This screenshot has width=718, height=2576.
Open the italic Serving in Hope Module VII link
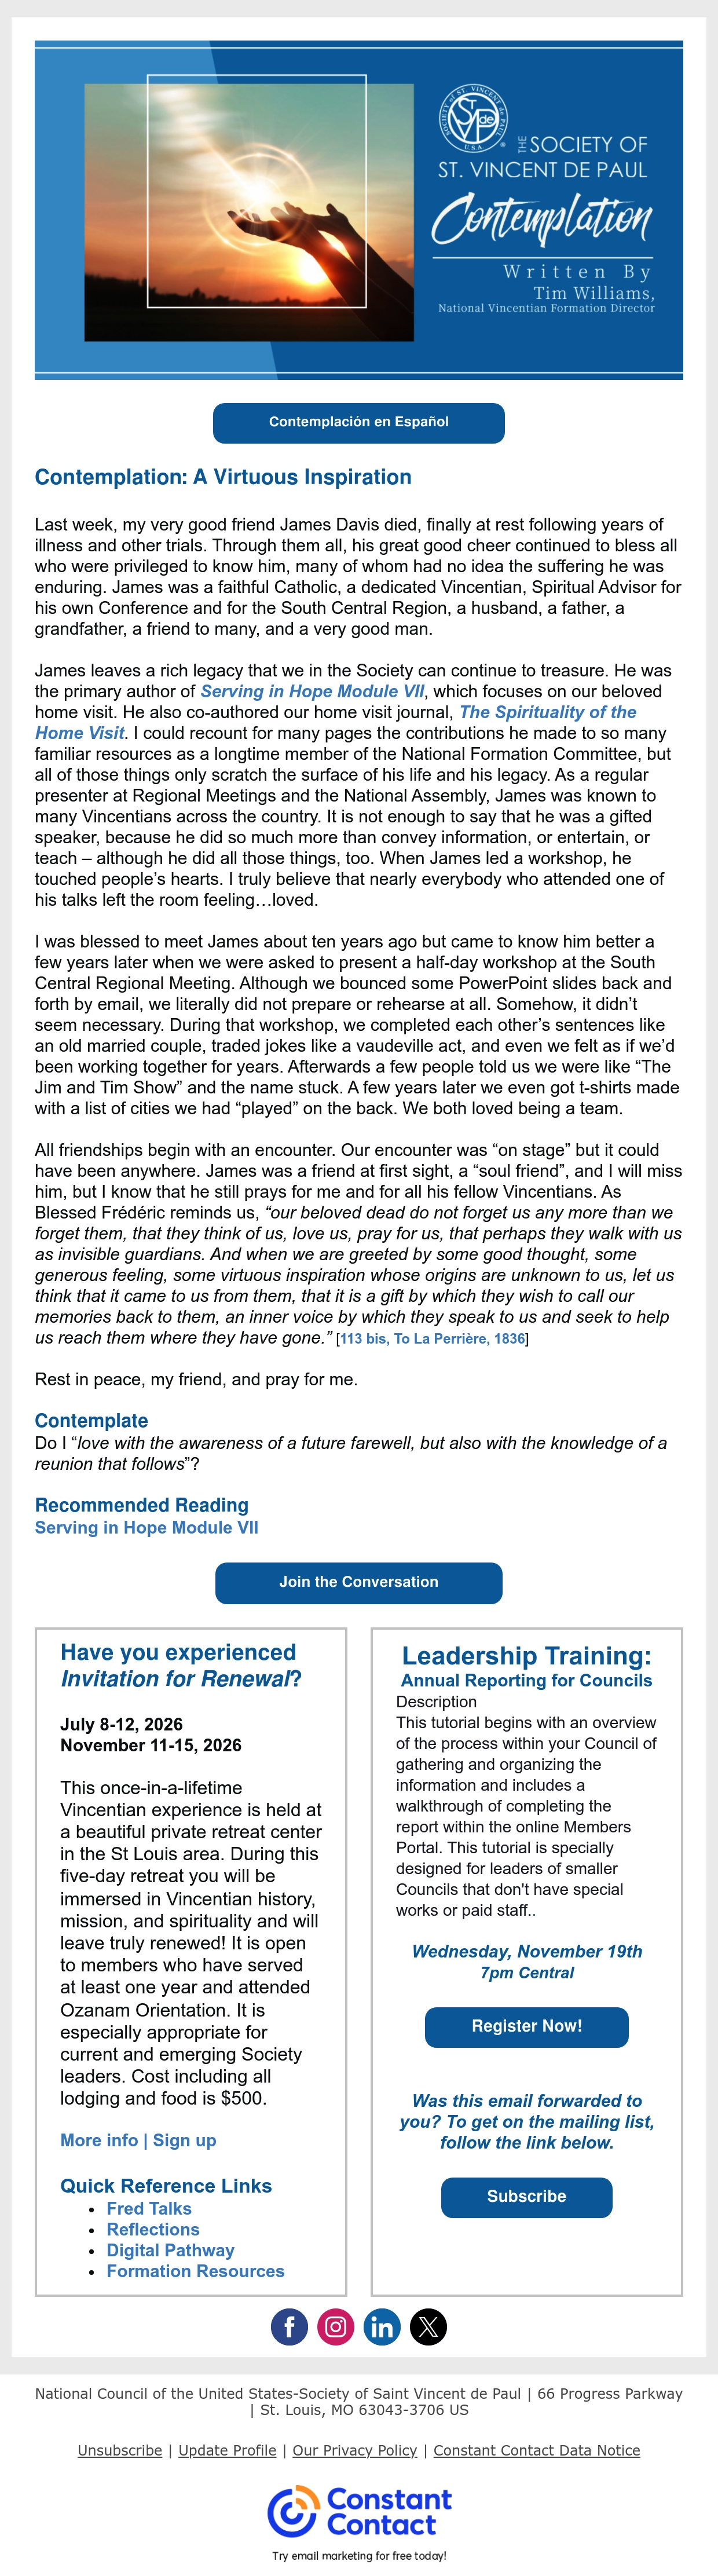(x=312, y=691)
